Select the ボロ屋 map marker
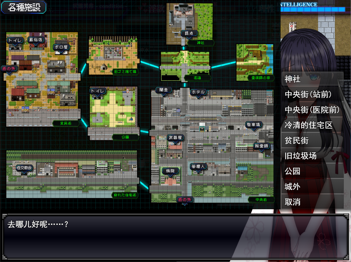The width and height of the screenshot is (351, 262). [61, 47]
